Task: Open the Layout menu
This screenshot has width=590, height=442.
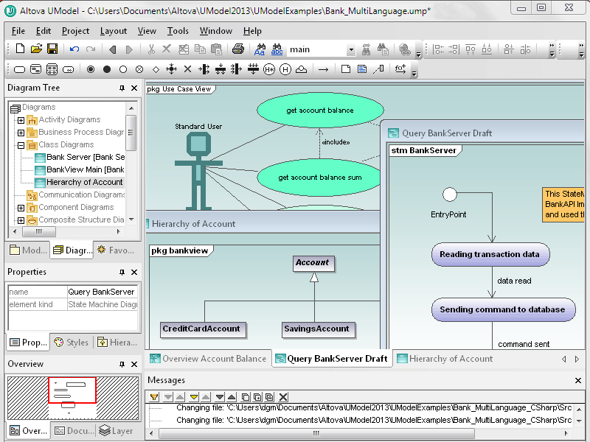Action: tap(114, 31)
